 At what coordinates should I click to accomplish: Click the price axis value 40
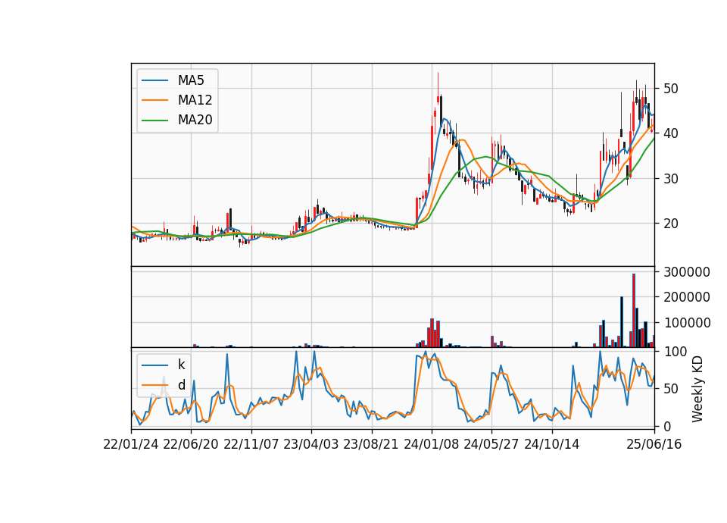pyautogui.click(x=670, y=133)
